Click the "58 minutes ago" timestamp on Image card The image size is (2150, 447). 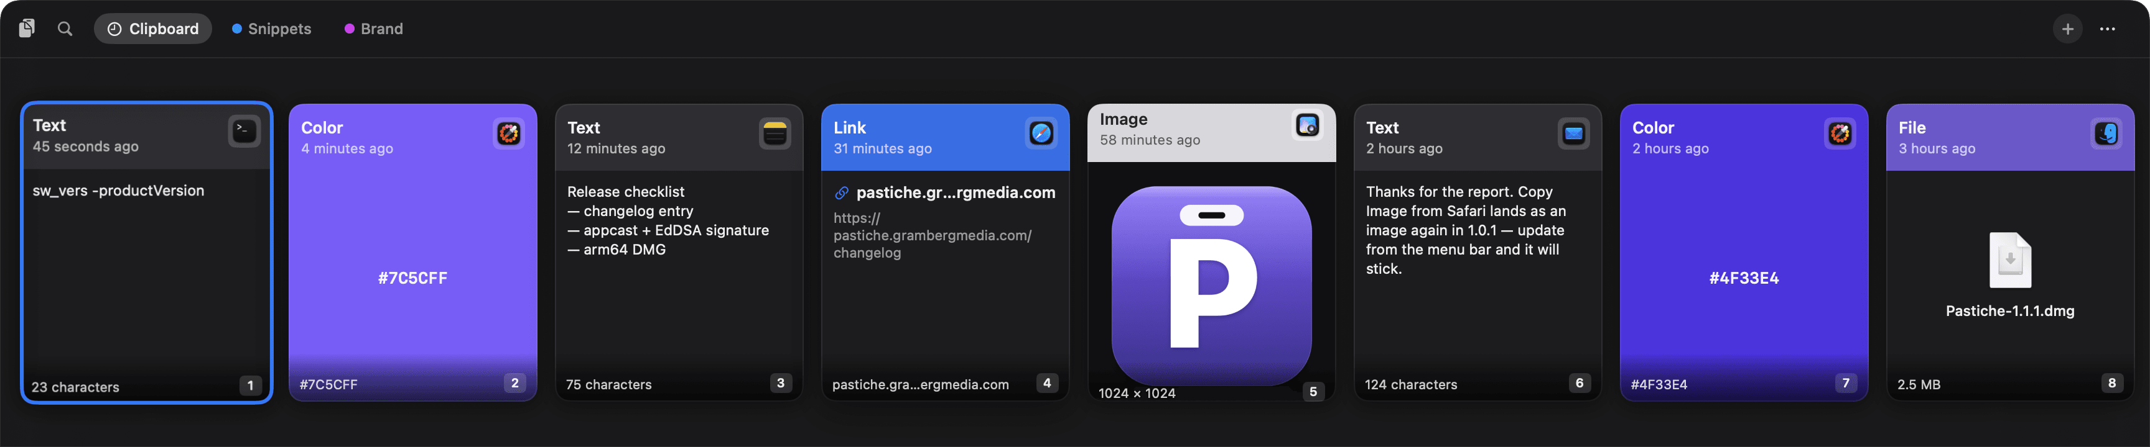tap(1149, 141)
